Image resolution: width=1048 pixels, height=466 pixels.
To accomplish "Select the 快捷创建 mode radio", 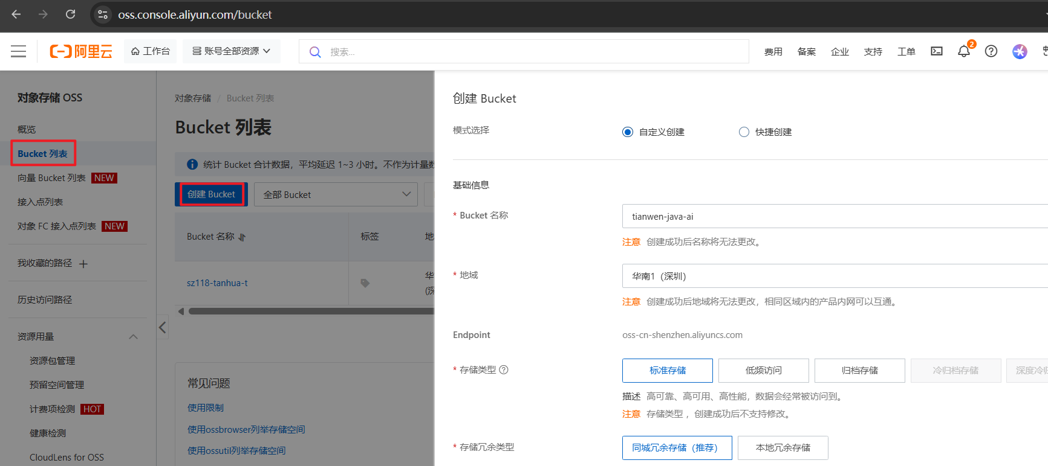I will click(744, 132).
